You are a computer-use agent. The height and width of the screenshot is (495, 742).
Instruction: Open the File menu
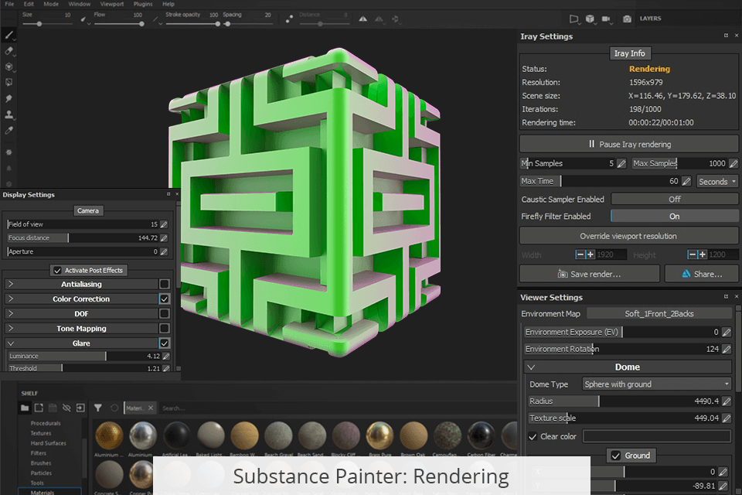point(9,4)
